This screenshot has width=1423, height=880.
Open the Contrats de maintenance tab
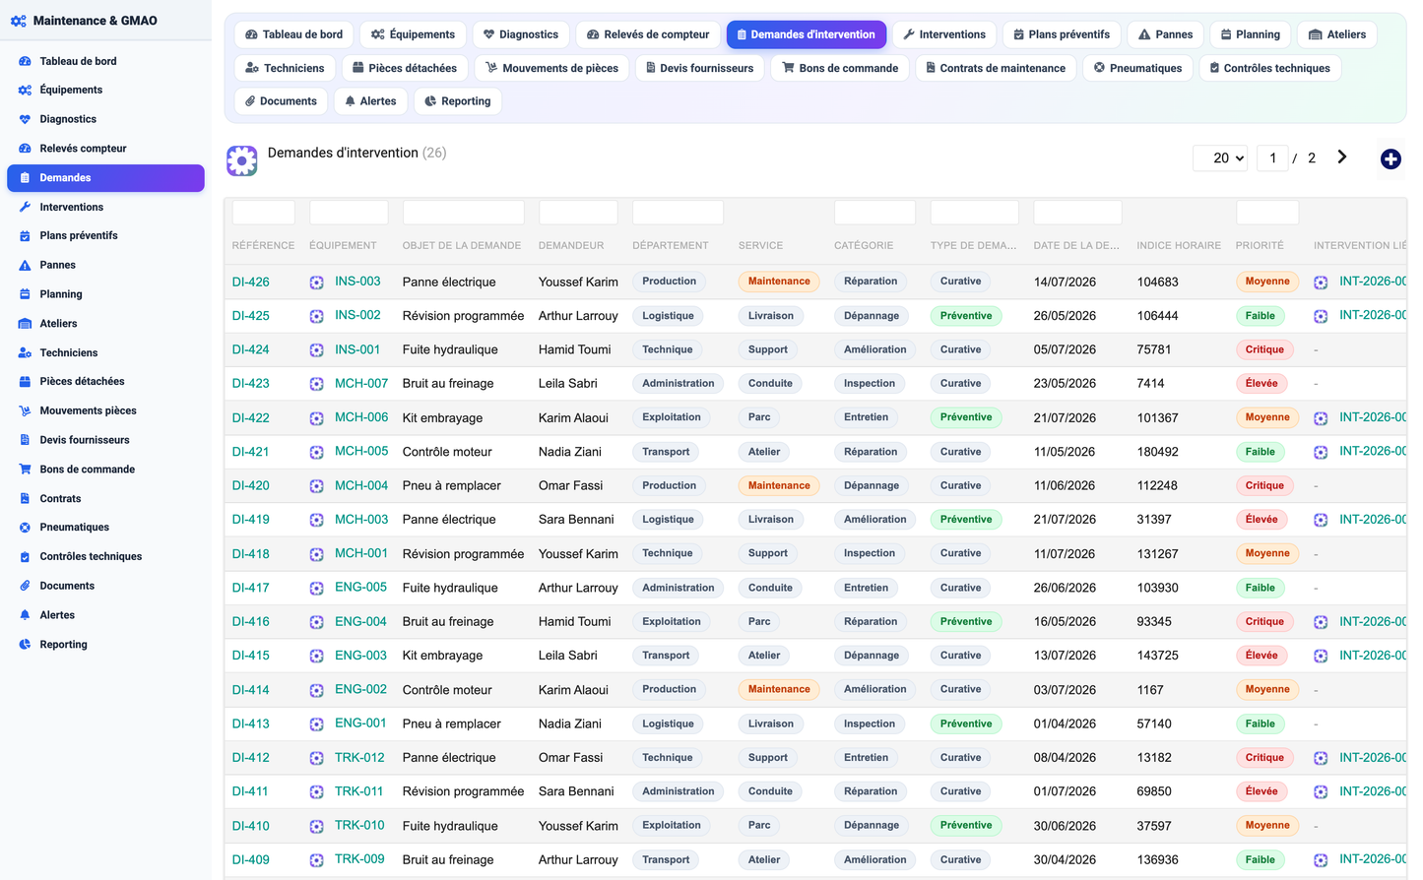[x=996, y=68]
